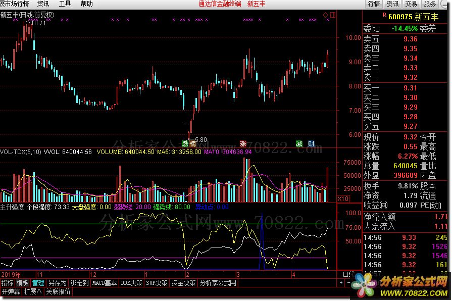Click the 买一 price 9.31

[411, 88]
